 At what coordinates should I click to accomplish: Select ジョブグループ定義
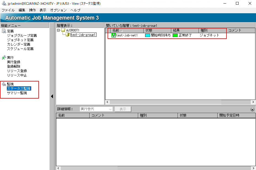[x=22, y=35]
